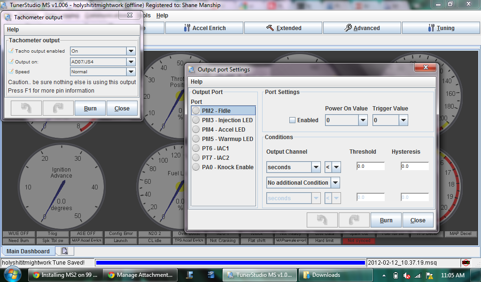Click undo arrow in Output port Settings
Screen dimensions: 481x282
322,220
